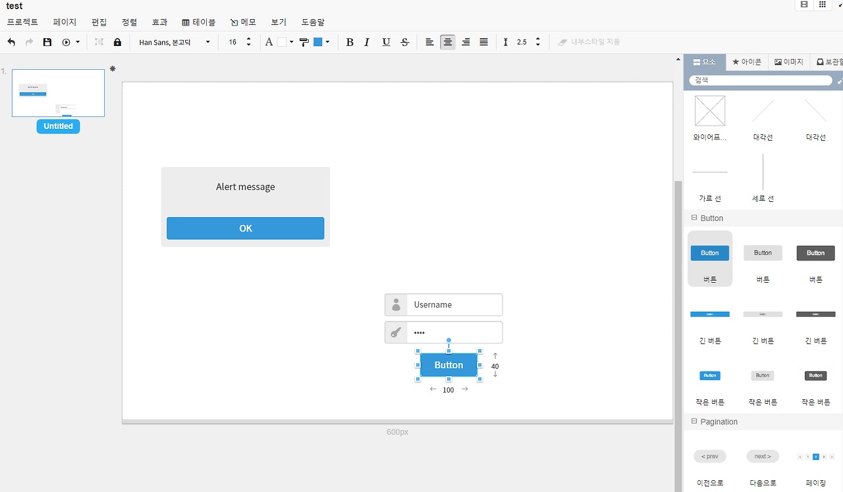Open the Han Sans font family dropdown
843x492 pixels.
click(x=175, y=42)
